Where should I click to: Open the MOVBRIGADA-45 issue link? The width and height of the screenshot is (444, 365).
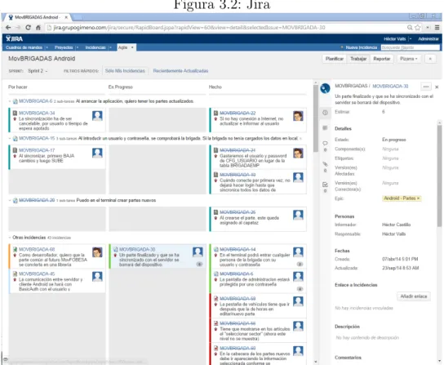pos(37,274)
